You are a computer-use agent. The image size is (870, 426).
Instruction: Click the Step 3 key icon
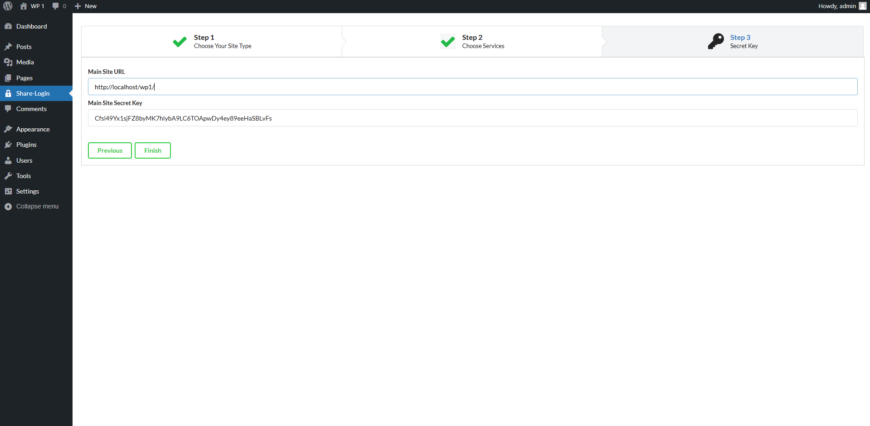(x=716, y=41)
